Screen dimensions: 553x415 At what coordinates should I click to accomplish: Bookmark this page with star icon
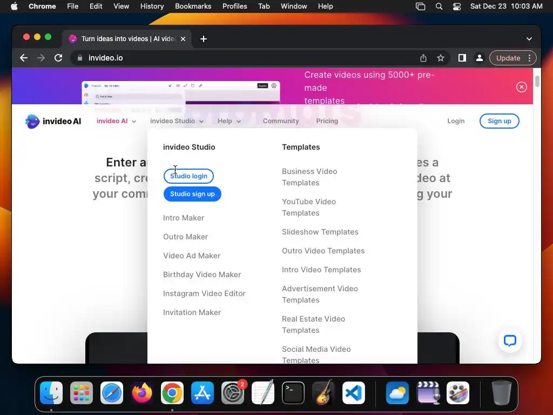point(441,58)
